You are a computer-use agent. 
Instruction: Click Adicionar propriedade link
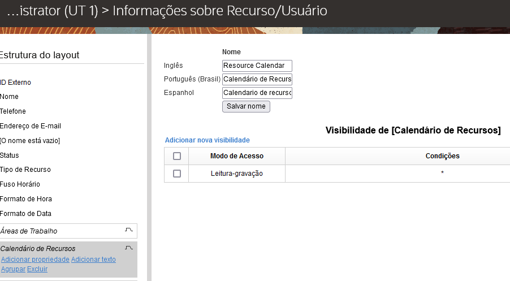point(35,260)
